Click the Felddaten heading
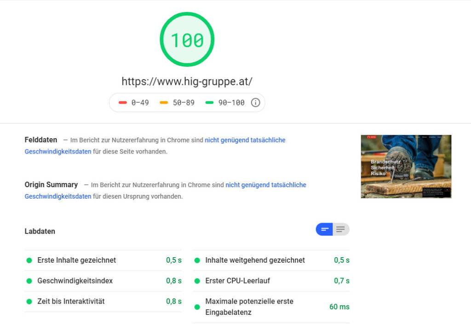 click(41, 140)
